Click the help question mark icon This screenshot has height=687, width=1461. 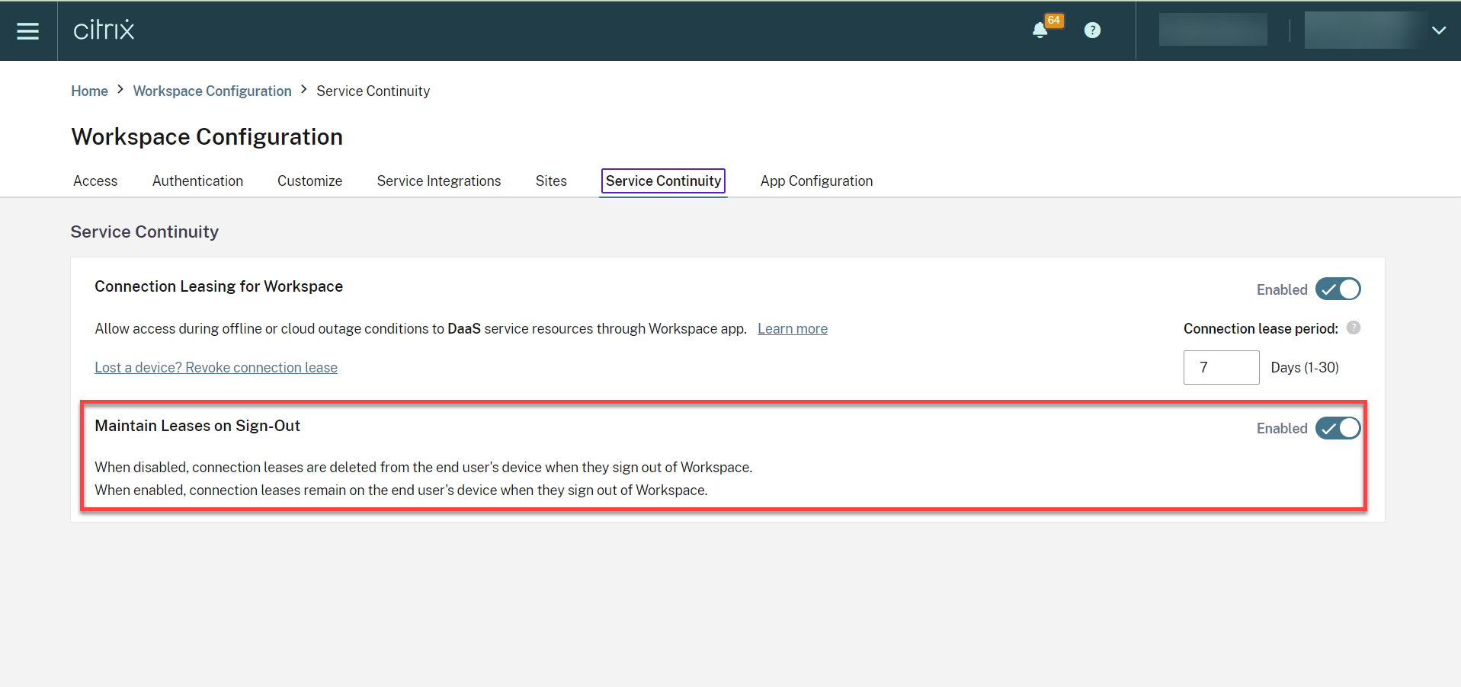point(1092,30)
